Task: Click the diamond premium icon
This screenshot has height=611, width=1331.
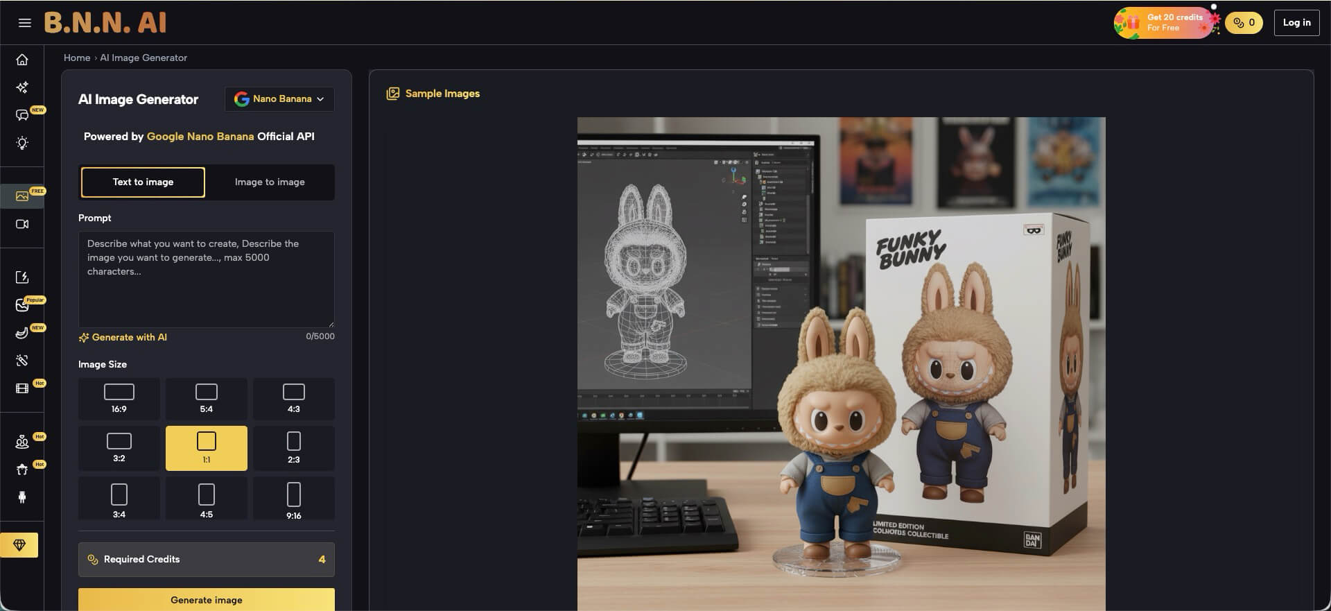Action: pyautogui.click(x=19, y=545)
